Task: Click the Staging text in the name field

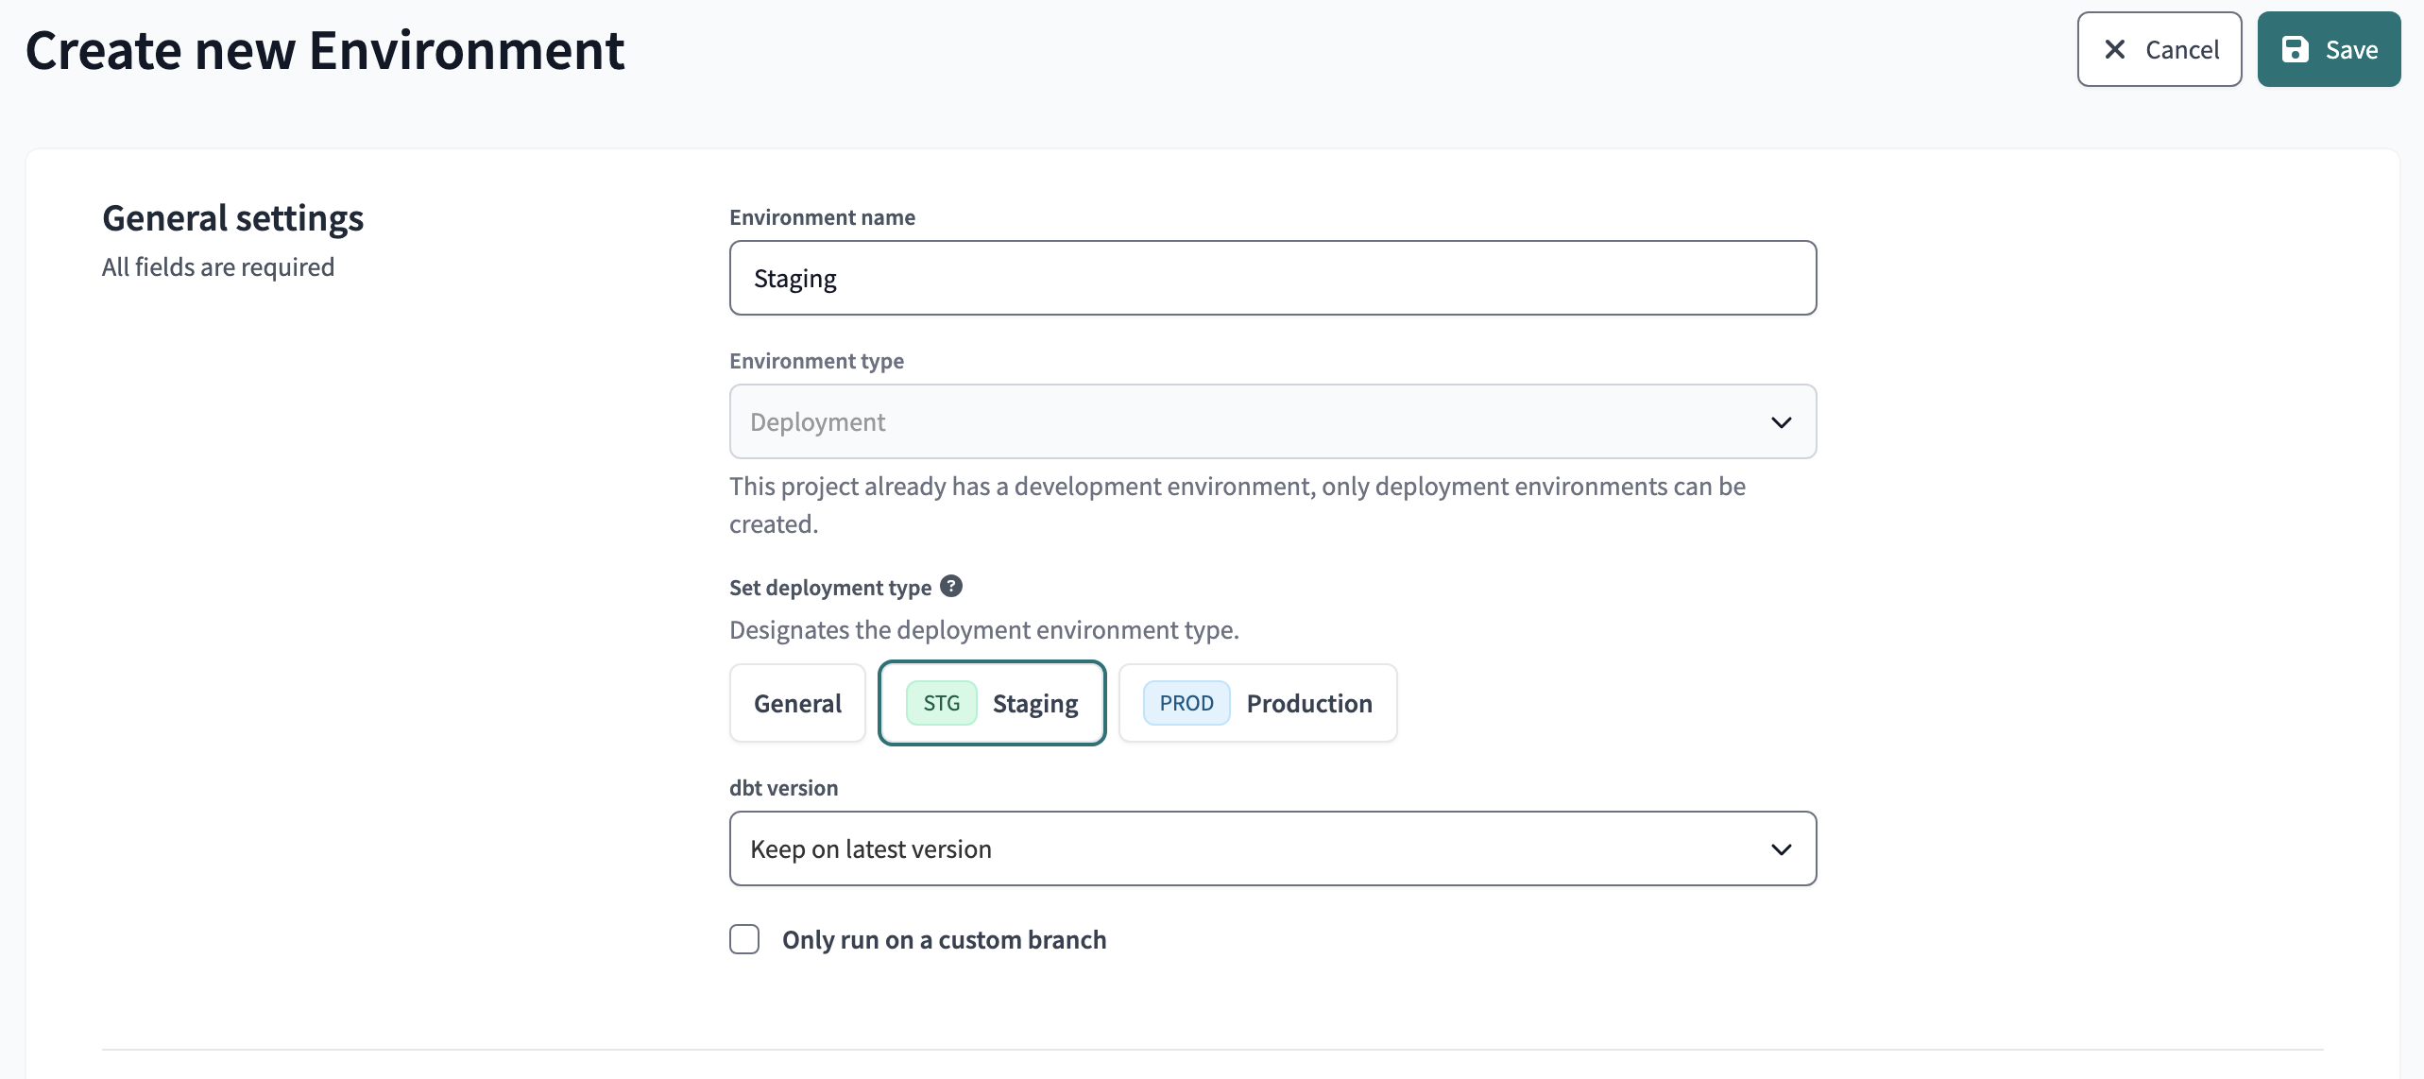Action: (x=795, y=277)
